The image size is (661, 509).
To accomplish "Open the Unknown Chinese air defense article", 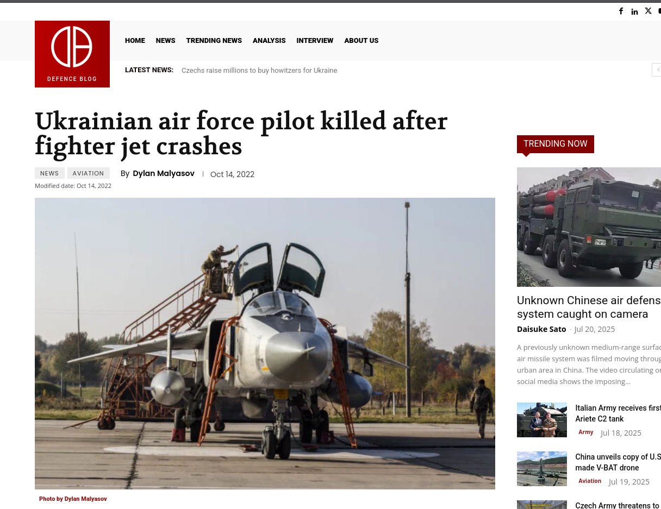I will click(589, 307).
